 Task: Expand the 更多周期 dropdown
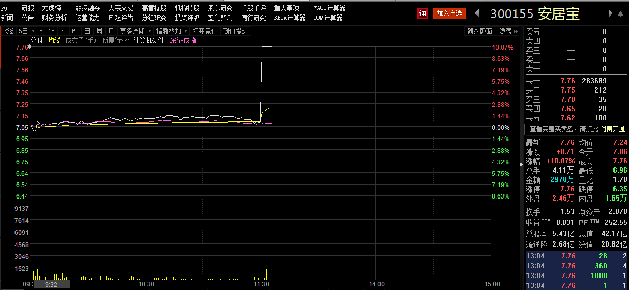pos(136,32)
